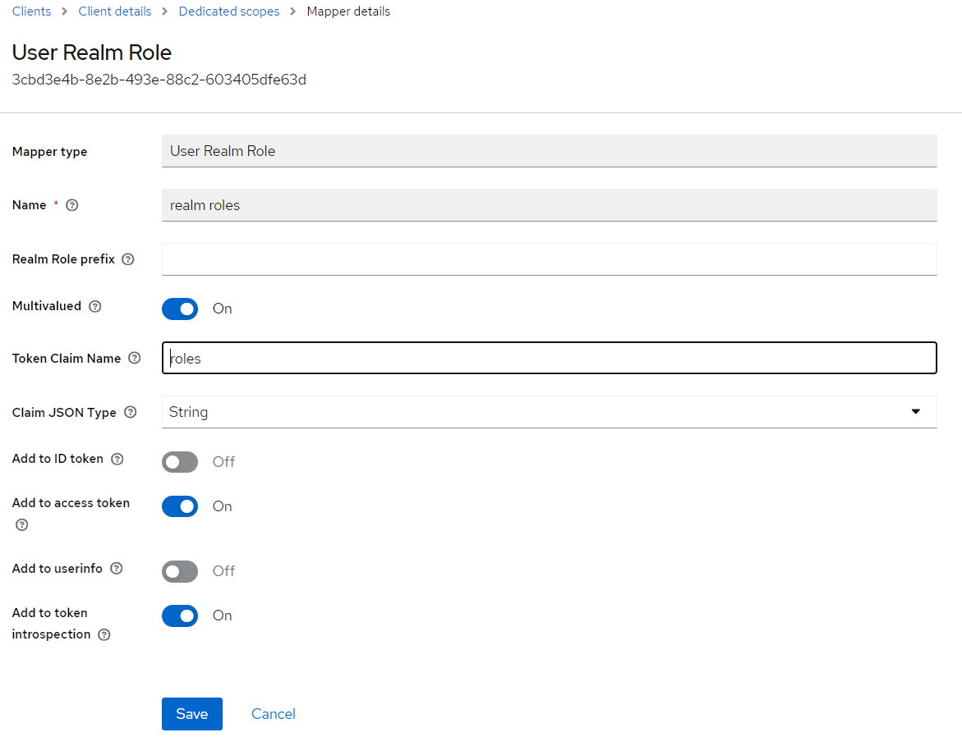The image size is (962, 746).
Task: Focus the Realm Role prefix field
Action: point(549,259)
